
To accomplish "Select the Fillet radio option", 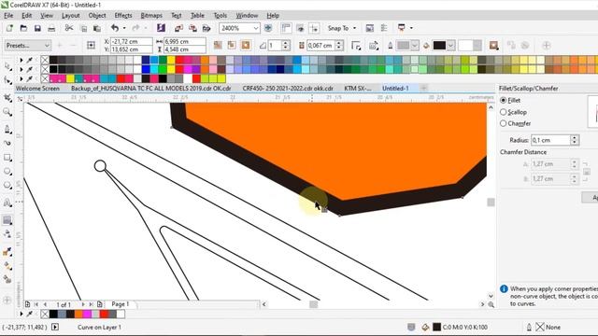I will pos(503,100).
